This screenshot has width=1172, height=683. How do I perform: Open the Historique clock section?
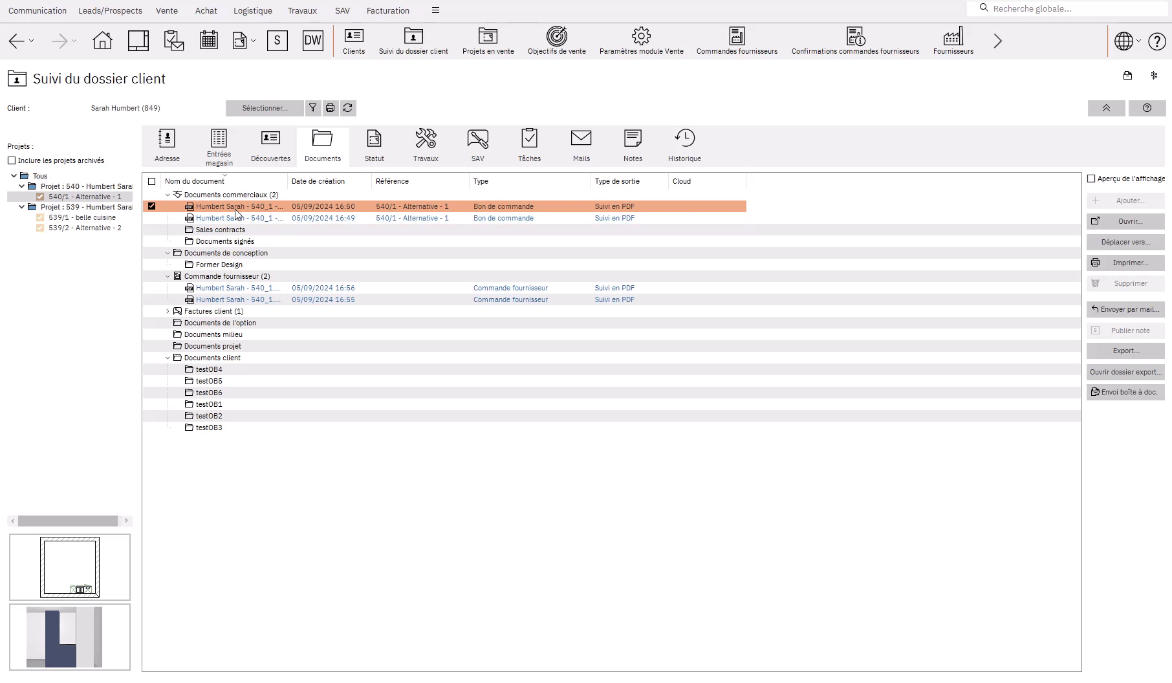click(684, 146)
